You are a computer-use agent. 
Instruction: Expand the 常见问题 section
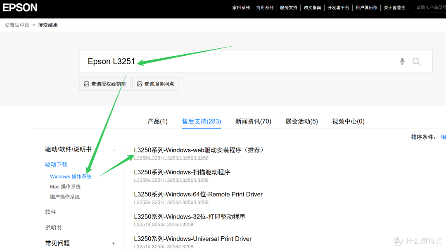coord(114,243)
